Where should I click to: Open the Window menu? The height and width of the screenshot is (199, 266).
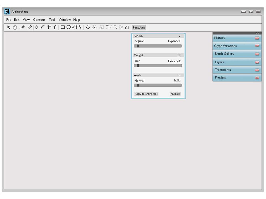[65, 20]
